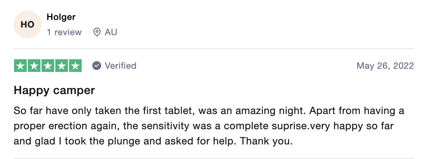Open reviewer Holger's name link

pos(61,17)
